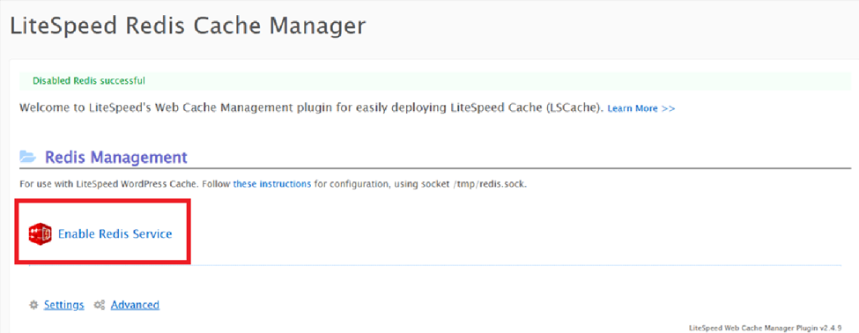Image resolution: width=859 pixels, height=333 pixels.
Task: Enable Redis Service via its link
Action: click(115, 233)
